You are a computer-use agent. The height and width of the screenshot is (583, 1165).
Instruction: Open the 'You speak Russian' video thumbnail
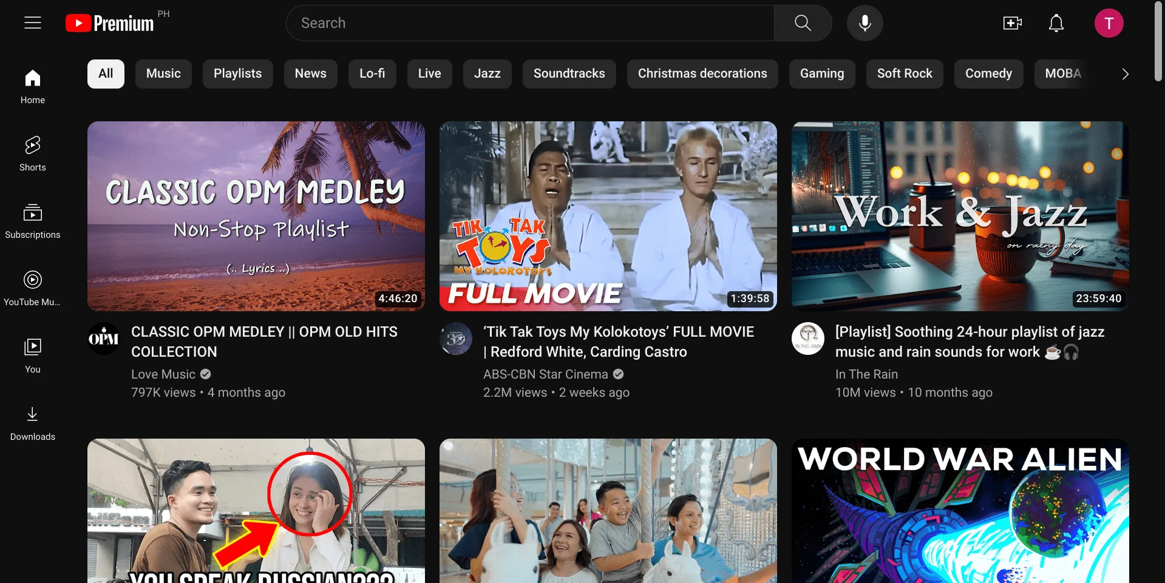pyautogui.click(x=256, y=511)
